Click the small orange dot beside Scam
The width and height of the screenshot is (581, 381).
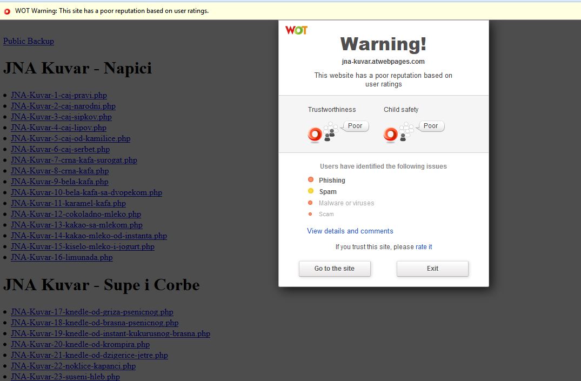[x=310, y=214]
